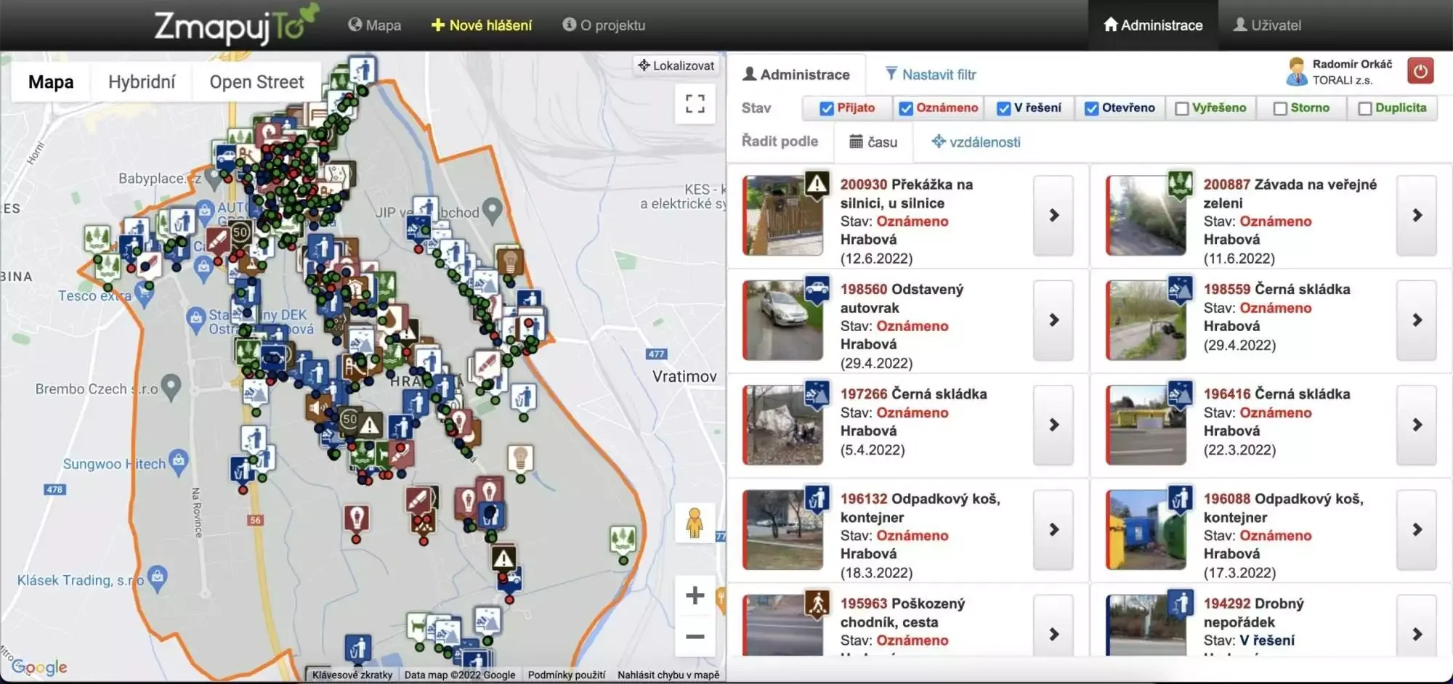Open the Nastavit filtr tab
This screenshot has height=684, width=1453.
click(931, 75)
